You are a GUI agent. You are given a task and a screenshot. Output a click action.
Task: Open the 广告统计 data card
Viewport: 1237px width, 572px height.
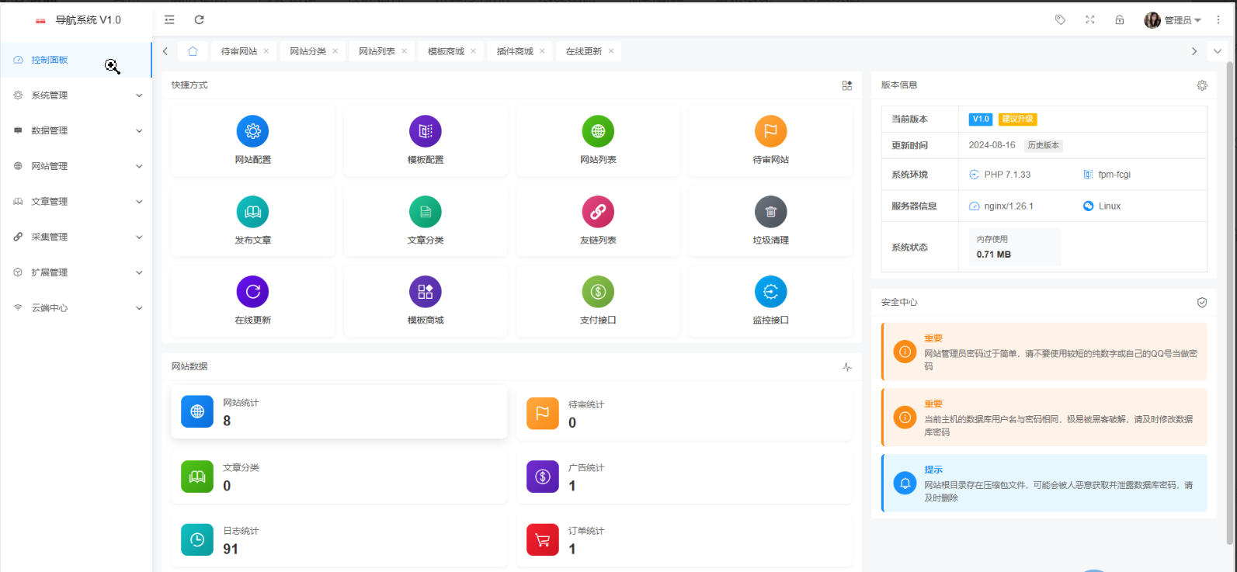tap(684, 477)
